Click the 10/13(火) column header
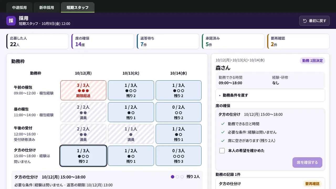The image size is (336, 189). [x=131, y=73]
